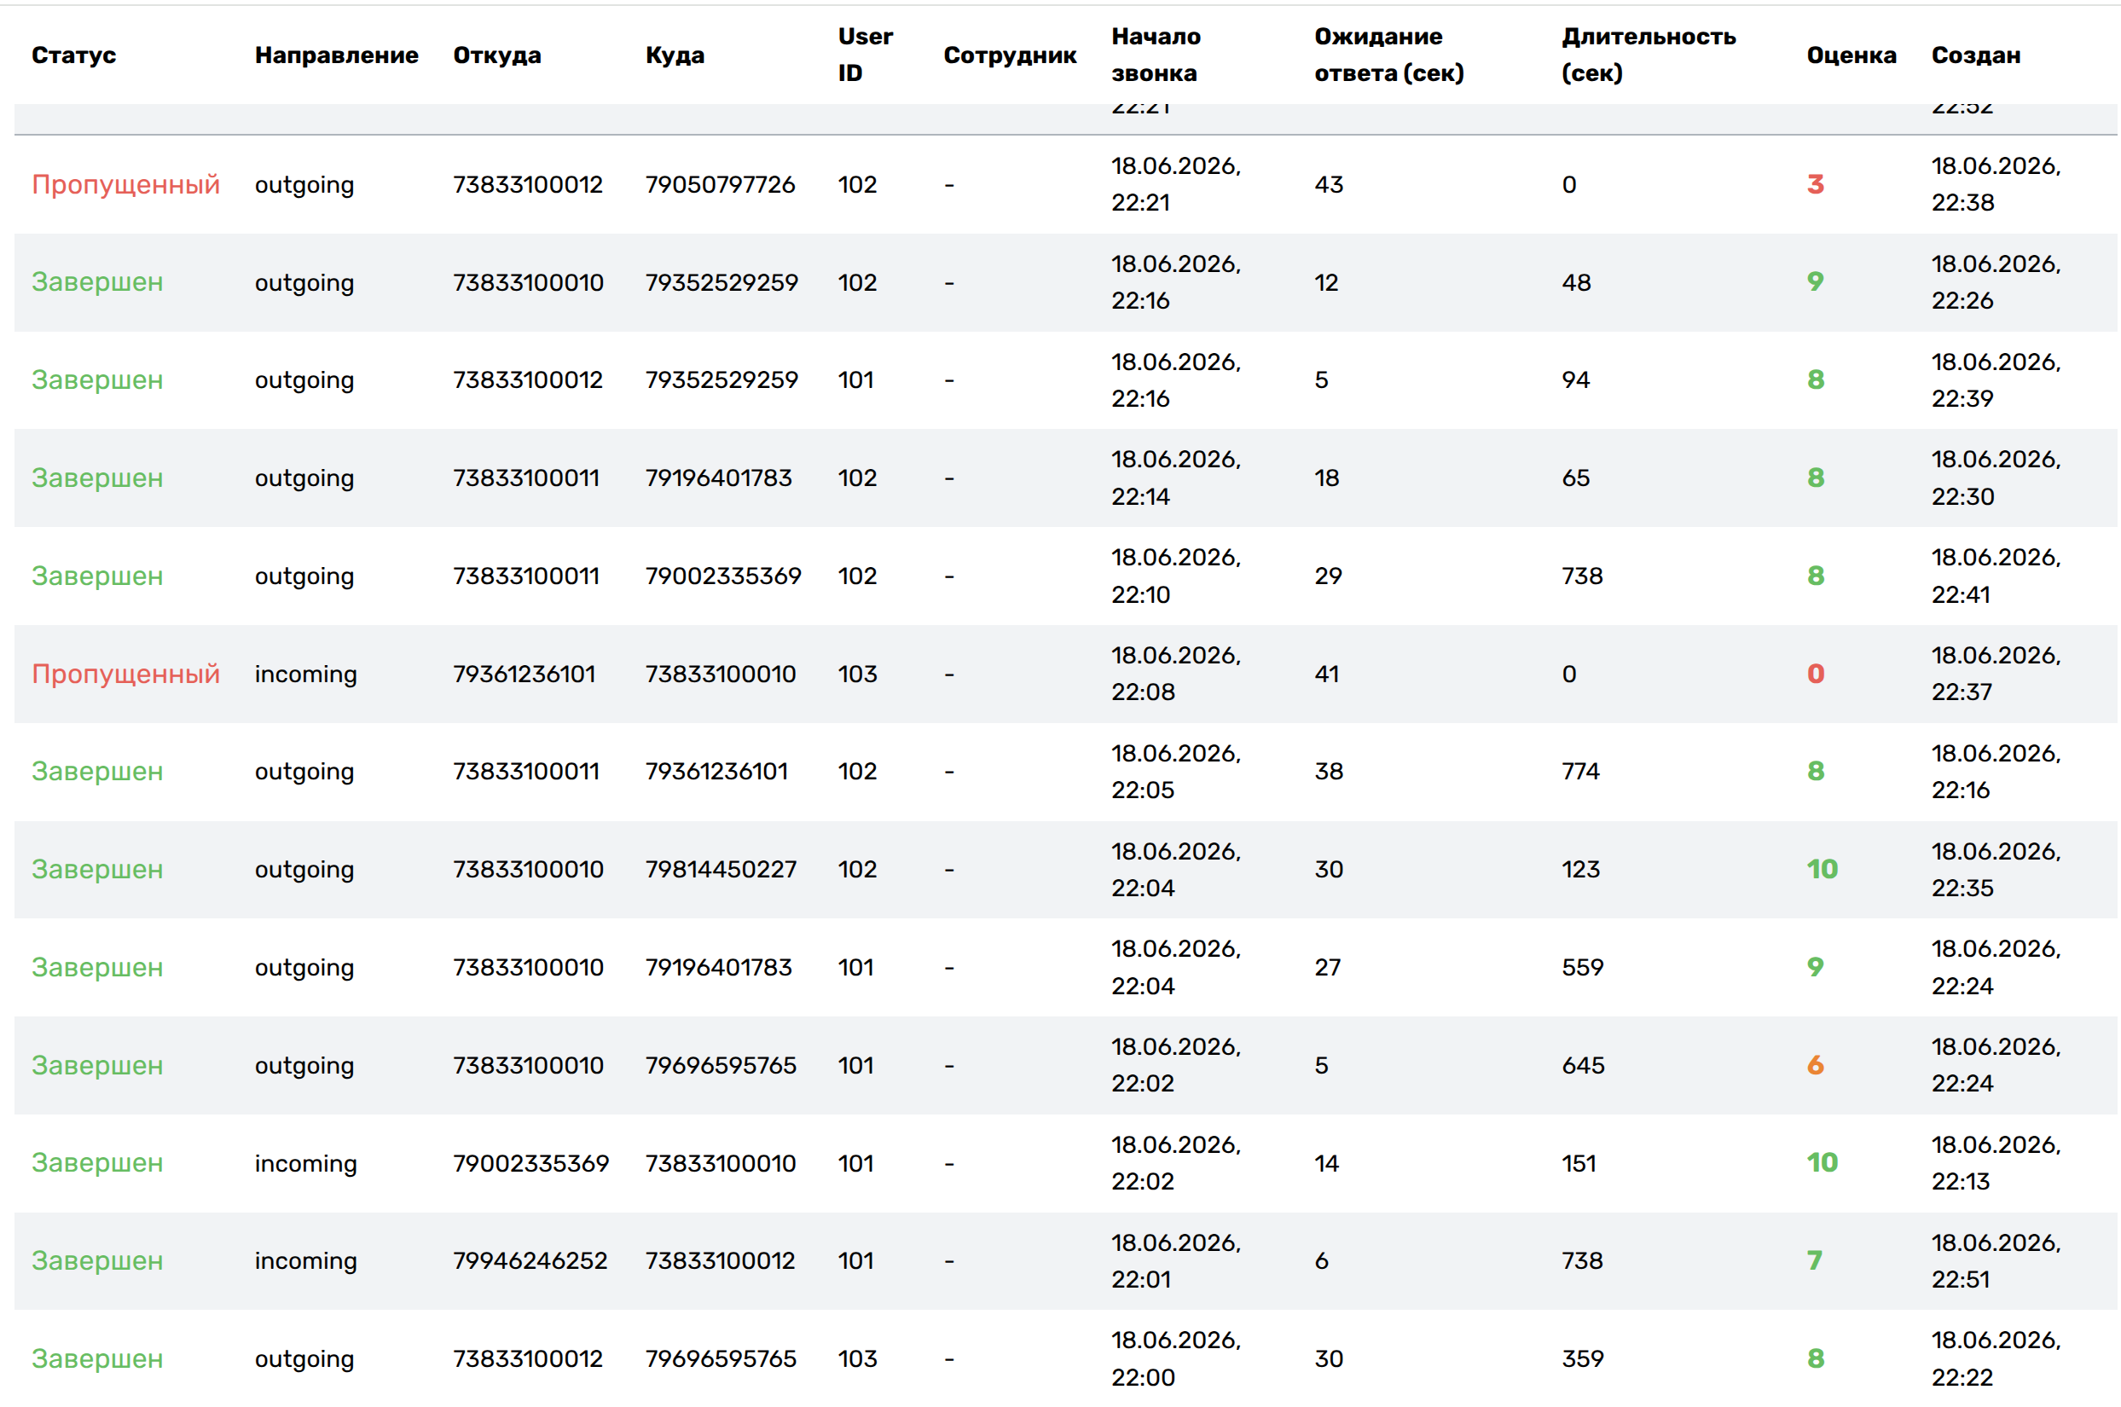This screenshot has width=2121, height=1407.
Task: Click call start 18.06.2026, 22:08
Action: [1175, 673]
